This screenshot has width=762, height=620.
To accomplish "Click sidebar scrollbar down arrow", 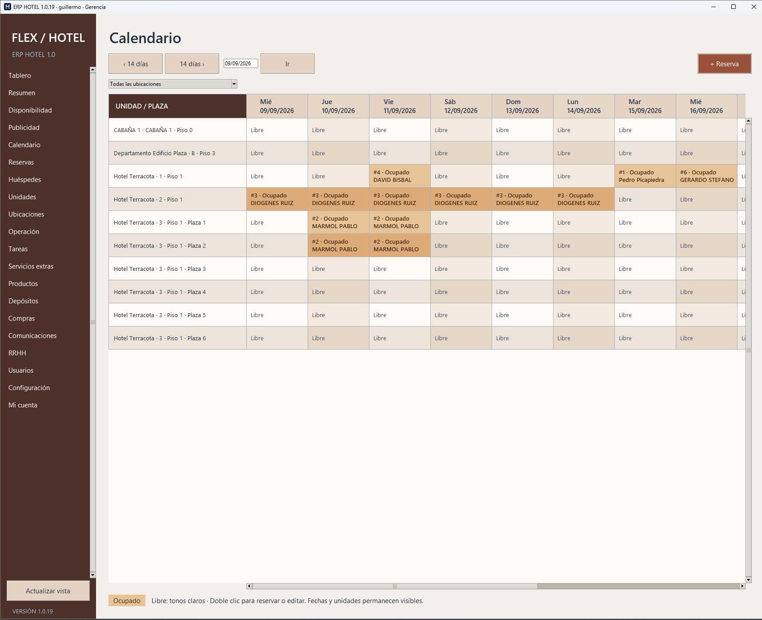I will [x=92, y=575].
